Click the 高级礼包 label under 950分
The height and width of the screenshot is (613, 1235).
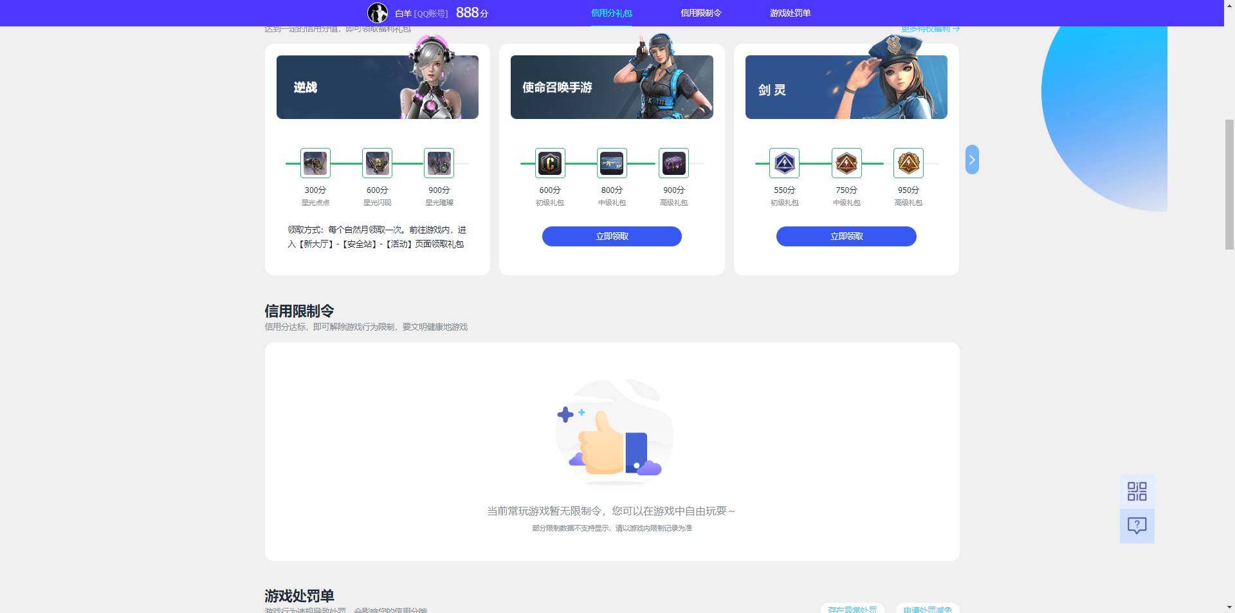[x=908, y=203]
